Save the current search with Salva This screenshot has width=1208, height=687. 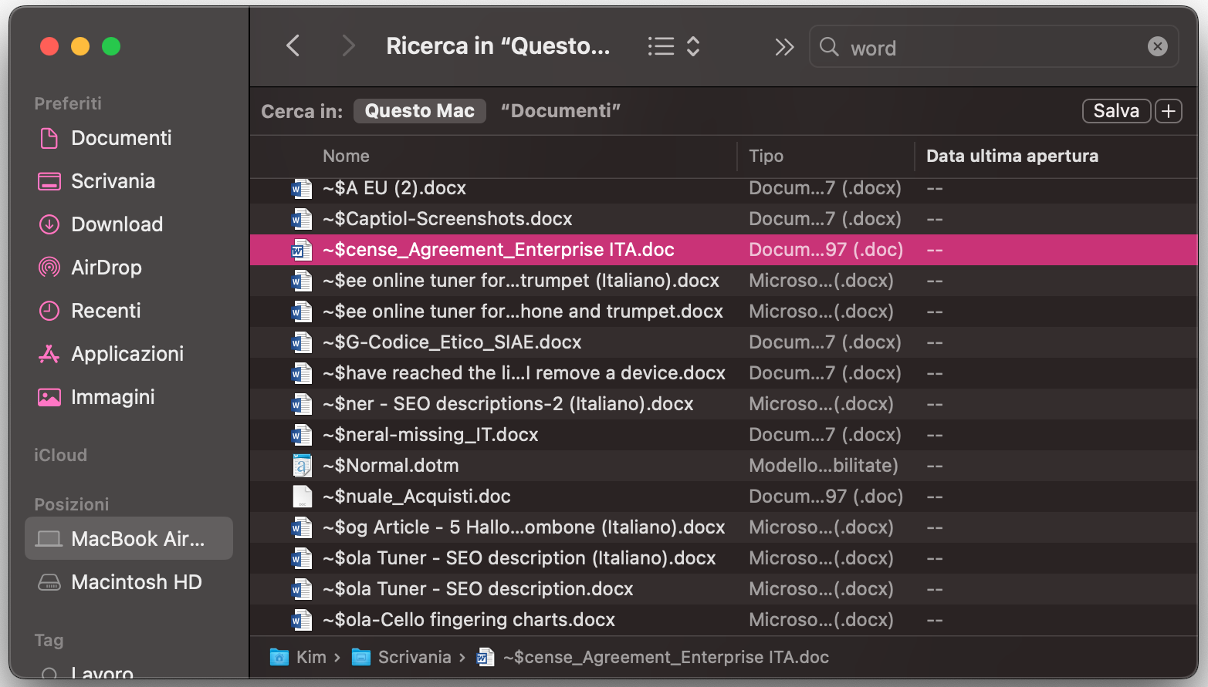1116,111
